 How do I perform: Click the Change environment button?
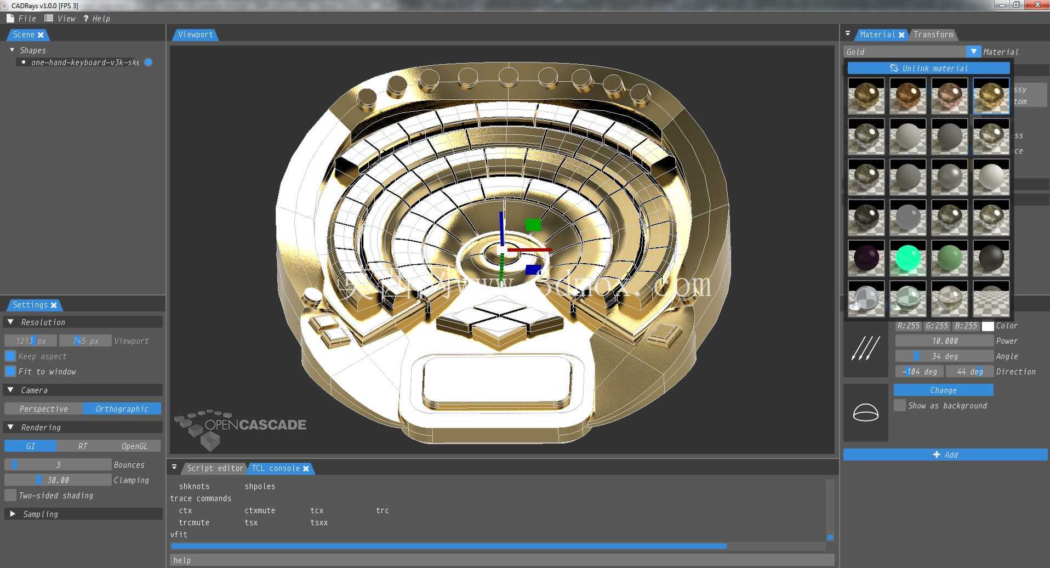click(x=943, y=390)
